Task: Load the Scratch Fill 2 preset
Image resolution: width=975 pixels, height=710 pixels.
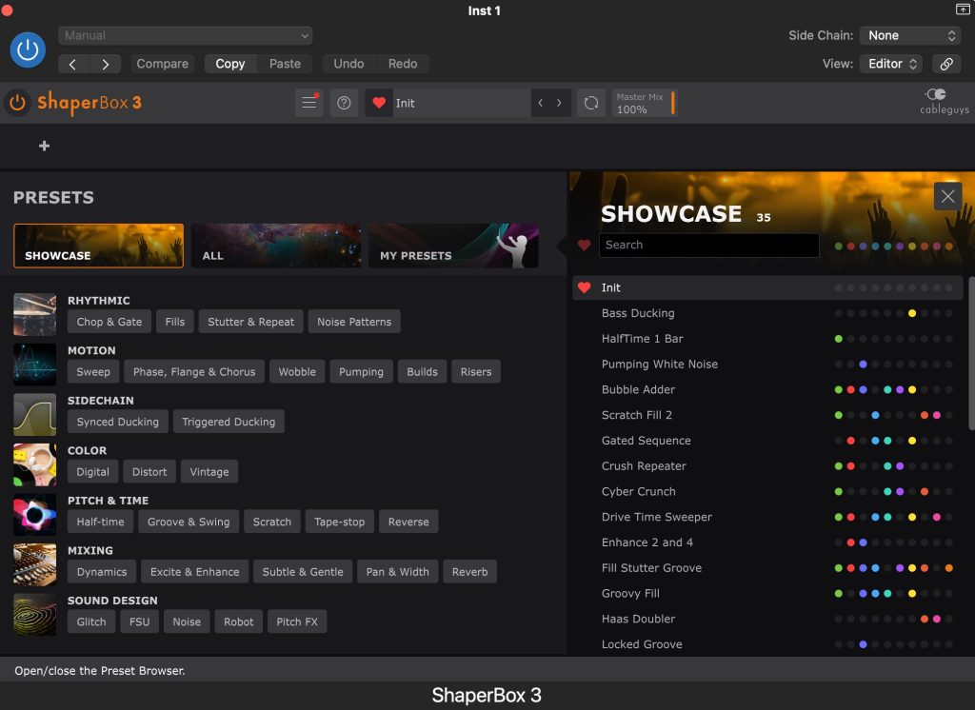Action: pyautogui.click(x=767, y=415)
